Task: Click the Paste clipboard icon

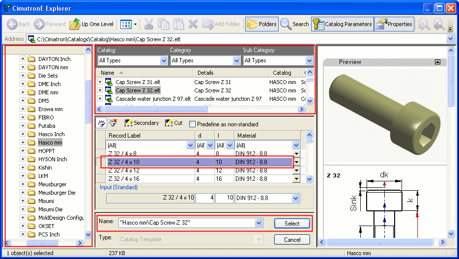Action: point(178,24)
